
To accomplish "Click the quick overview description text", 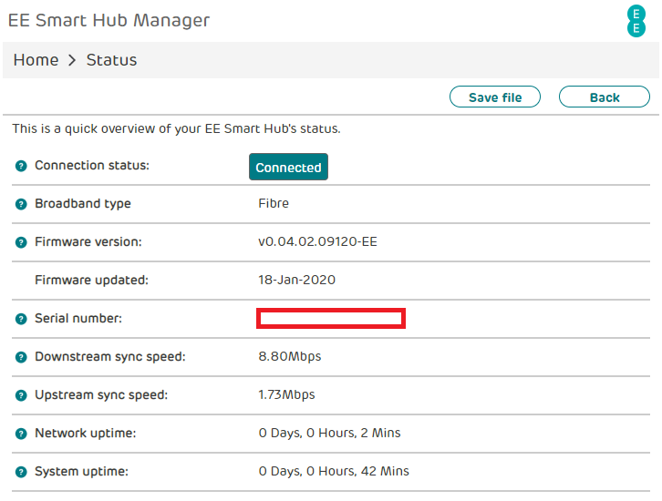I will 176,128.
